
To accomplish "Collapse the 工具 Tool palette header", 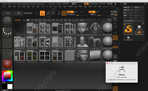I will pyautogui.click(x=125, y=4).
